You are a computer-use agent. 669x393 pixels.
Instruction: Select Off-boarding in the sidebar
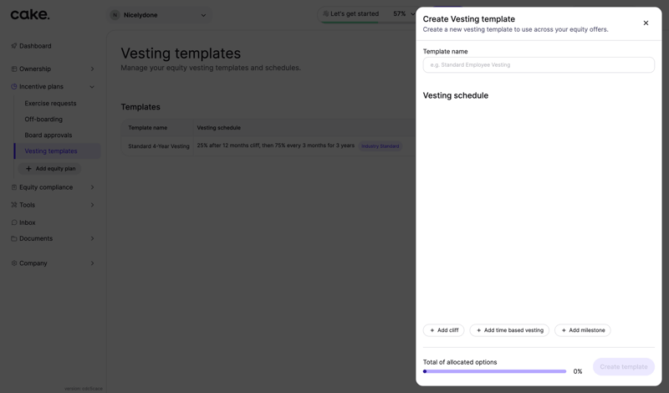point(43,120)
